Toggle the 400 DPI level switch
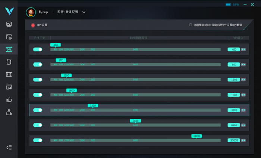 click(38, 49)
